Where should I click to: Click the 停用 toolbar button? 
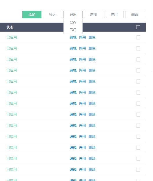tap(114, 15)
